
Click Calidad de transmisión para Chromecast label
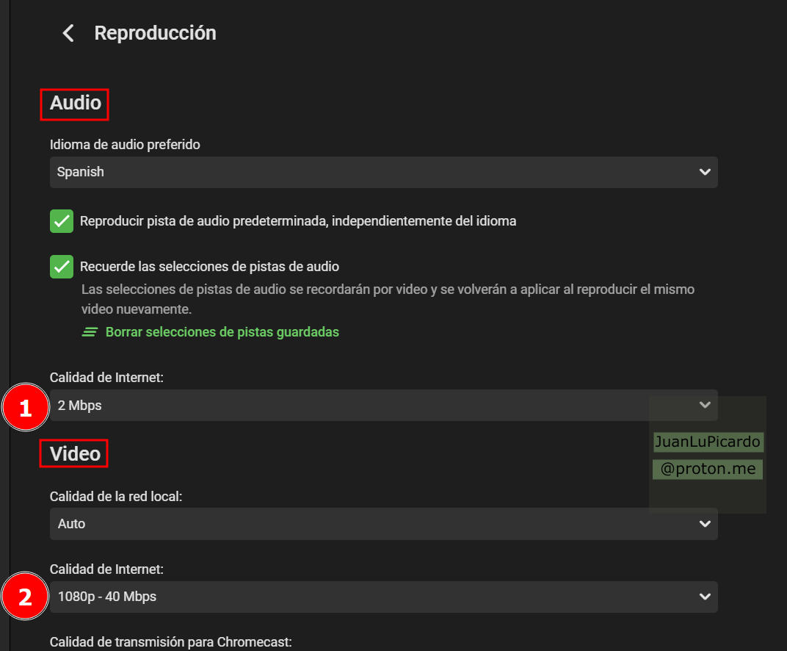pyautogui.click(x=170, y=642)
